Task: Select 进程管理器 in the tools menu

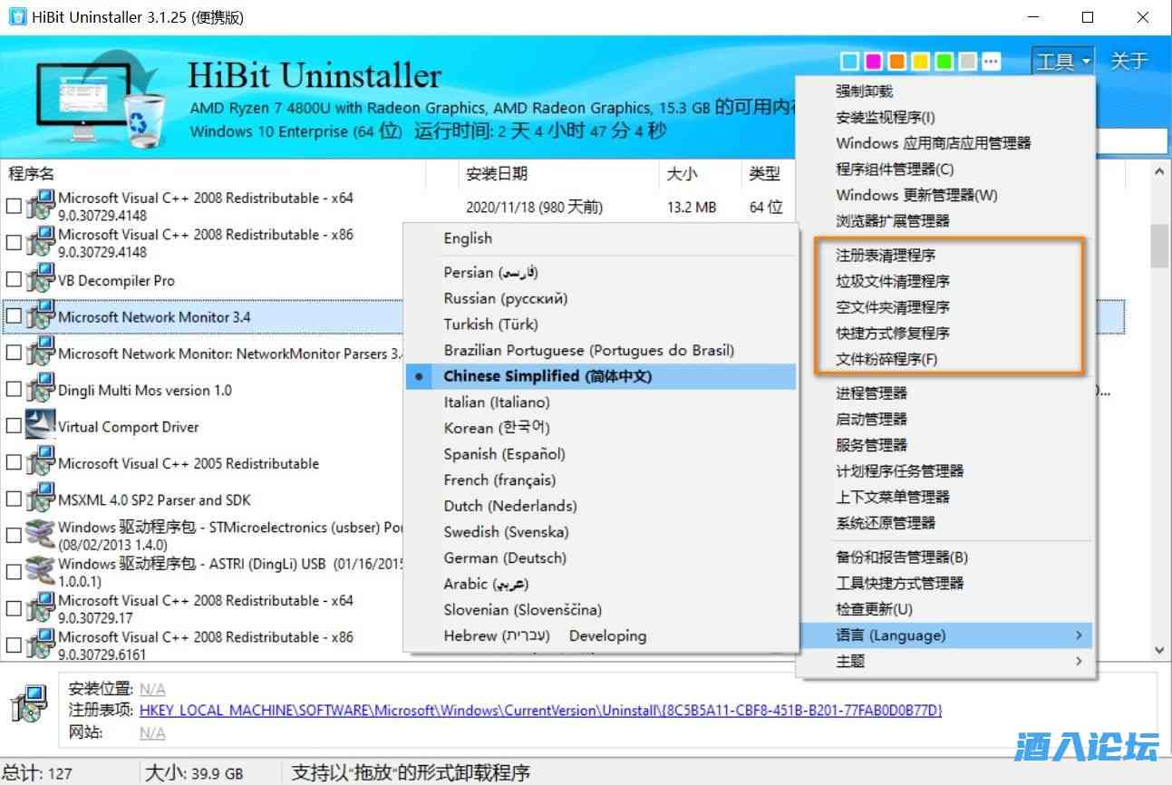Action: click(871, 393)
